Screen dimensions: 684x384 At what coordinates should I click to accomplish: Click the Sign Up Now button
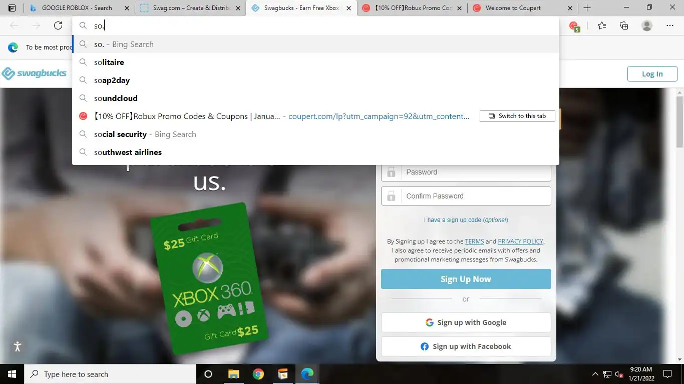pos(466,279)
